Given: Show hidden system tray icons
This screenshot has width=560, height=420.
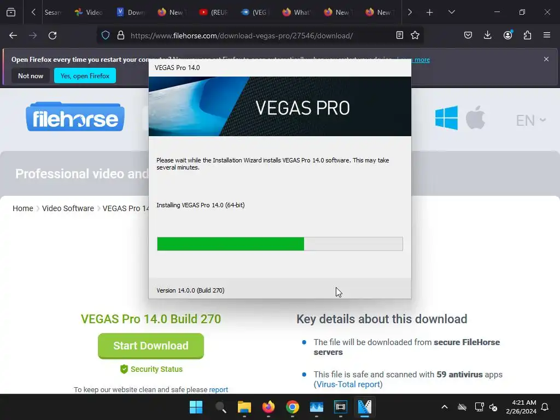Looking at the screenshot, I should (x=445, y=407).
